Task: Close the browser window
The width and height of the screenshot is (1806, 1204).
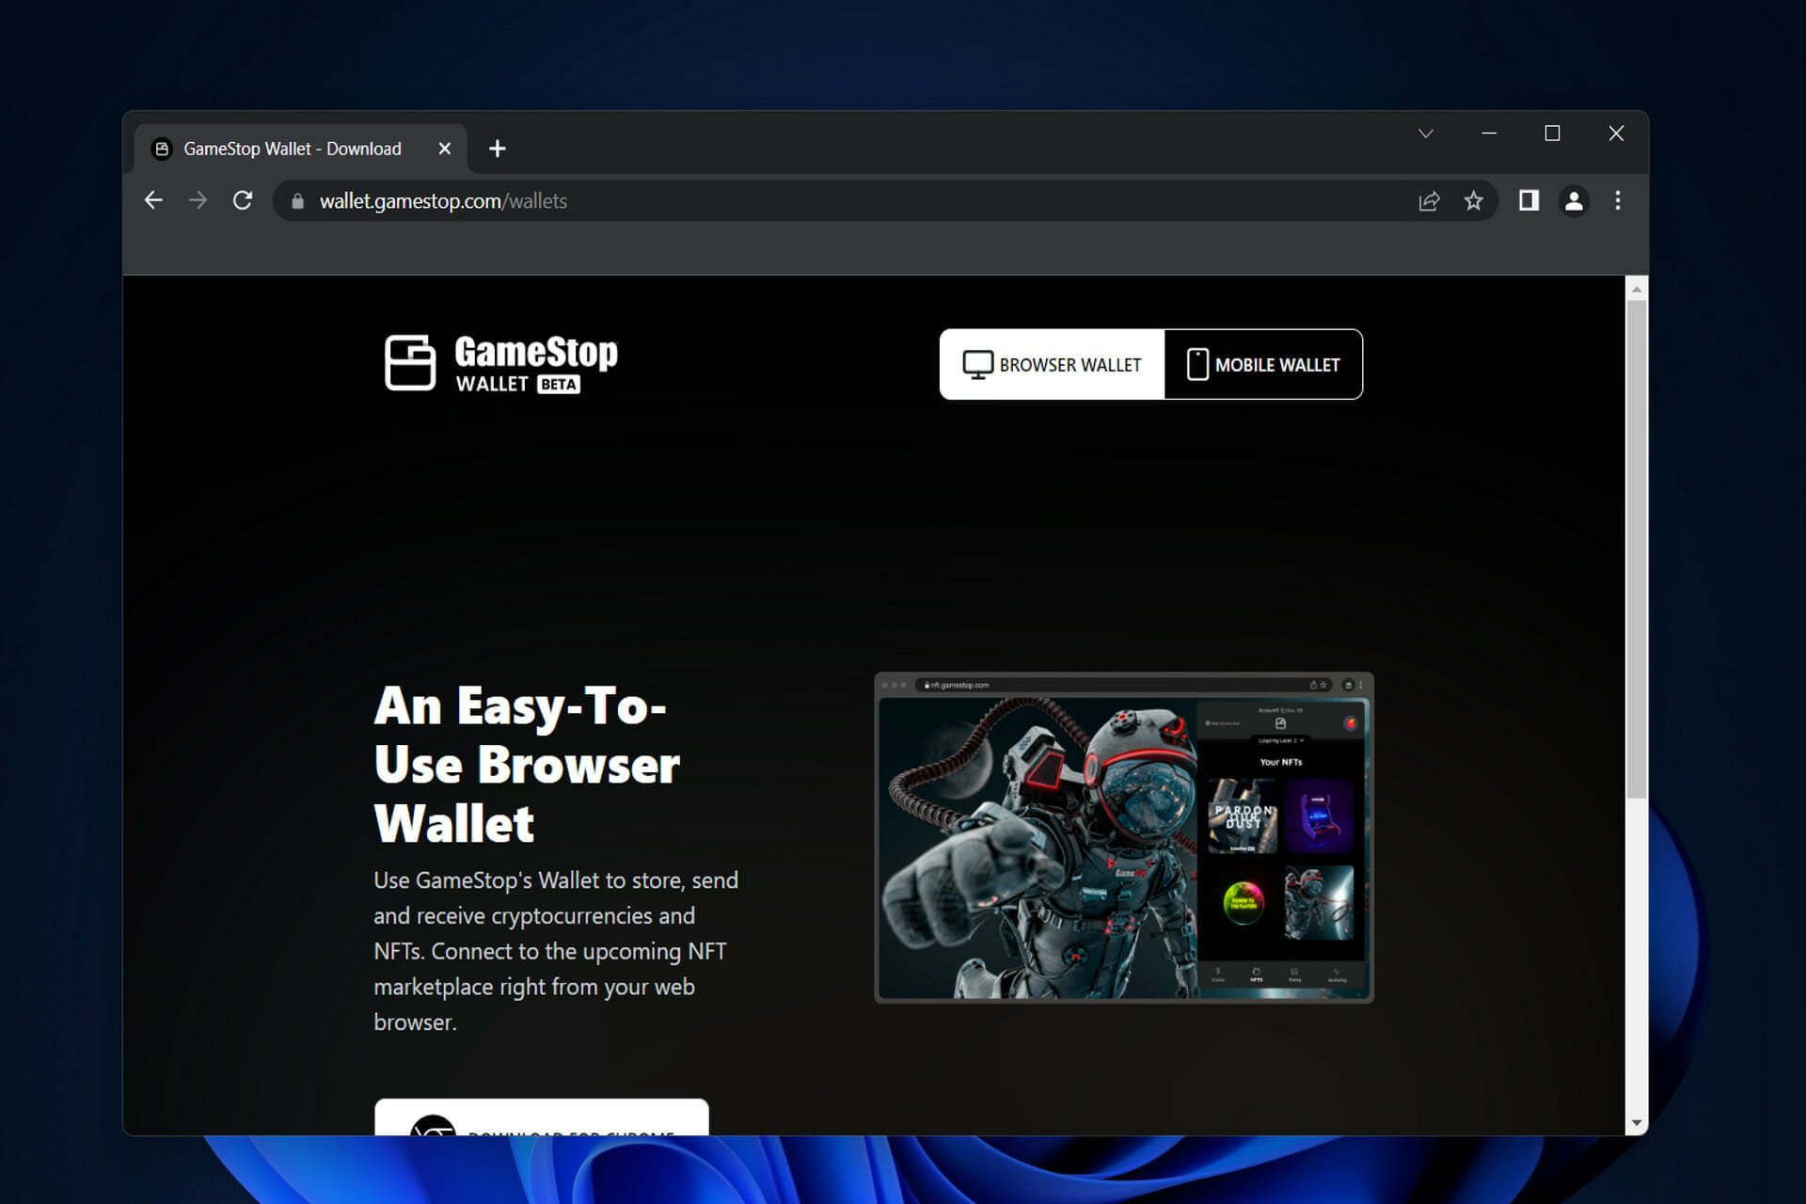Action: pos(1616,134)
